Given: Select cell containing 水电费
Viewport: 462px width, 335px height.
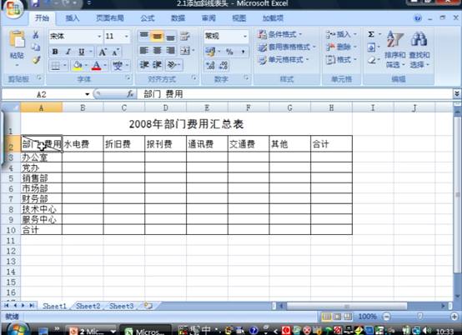Looking at the screenshot, I should coord(83,144).
